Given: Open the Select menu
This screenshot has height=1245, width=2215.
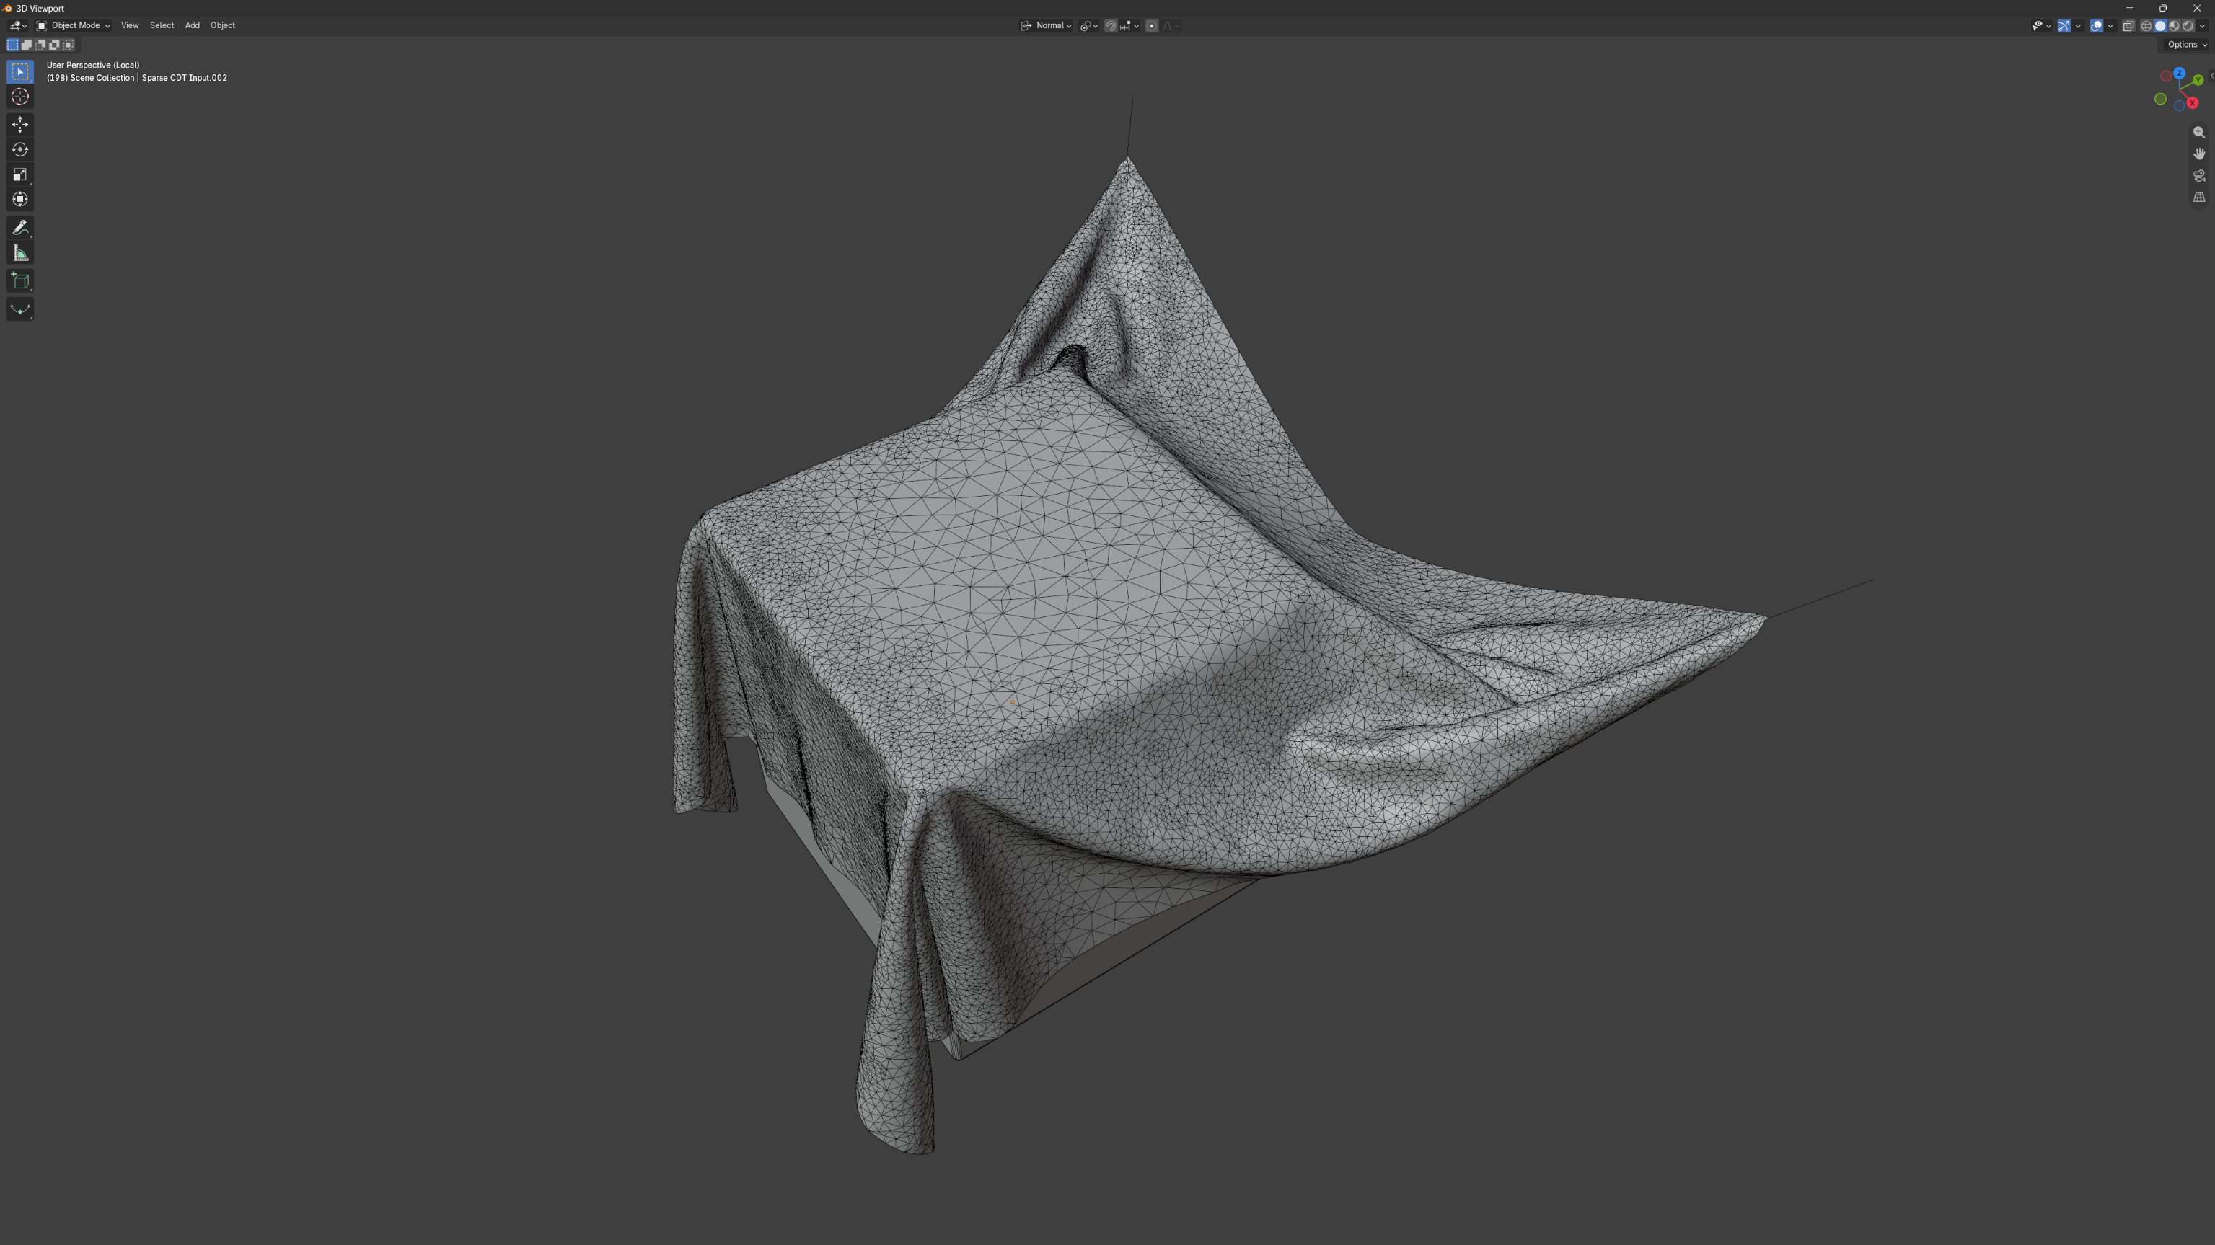Looking at the screenshot, I should point(162,26).
